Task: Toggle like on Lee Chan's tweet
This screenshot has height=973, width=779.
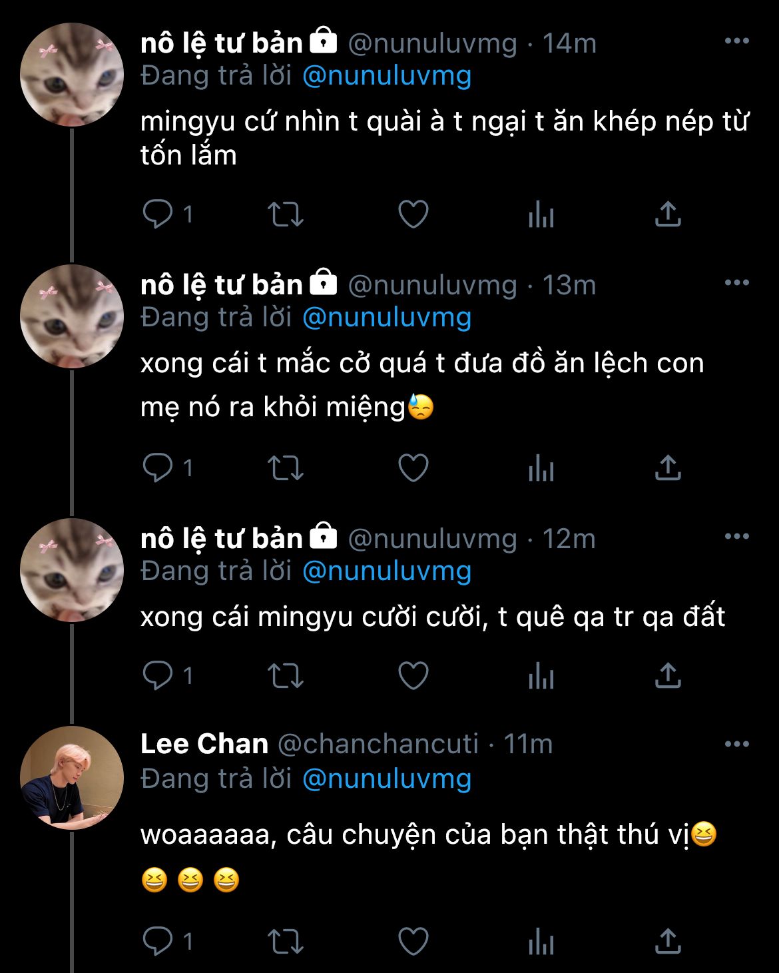Action: 413,941
